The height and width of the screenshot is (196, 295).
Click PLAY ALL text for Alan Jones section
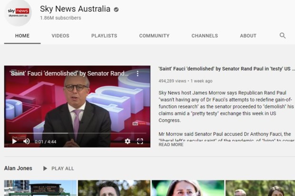click(x=63, y=168)
